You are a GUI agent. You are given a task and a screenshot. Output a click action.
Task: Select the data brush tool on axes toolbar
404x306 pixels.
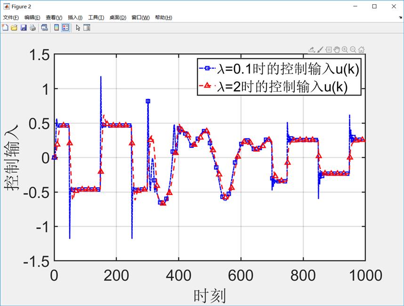(x=320, y=49)
